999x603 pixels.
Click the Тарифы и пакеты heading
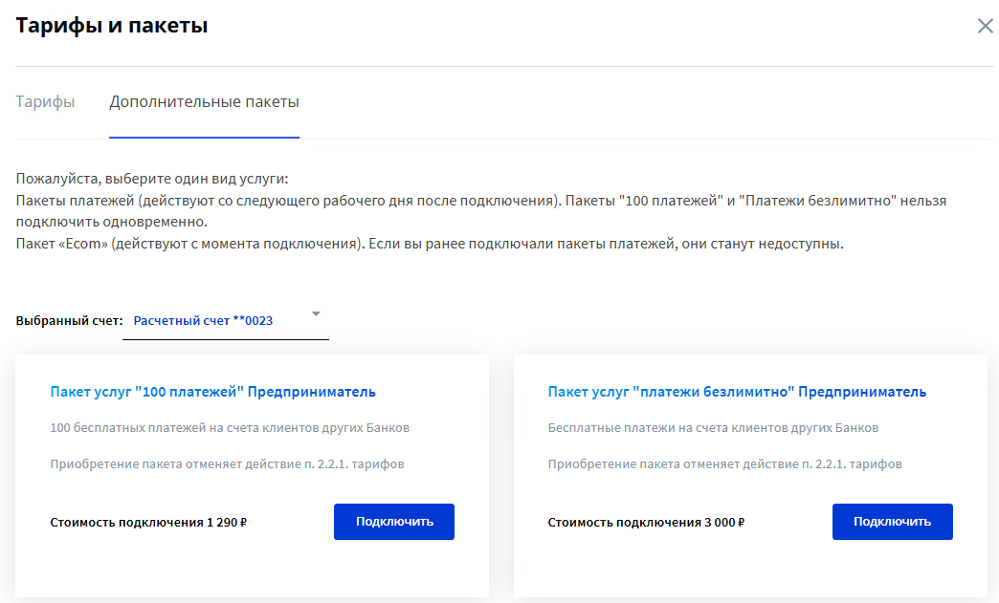click(x=112, y=26)
